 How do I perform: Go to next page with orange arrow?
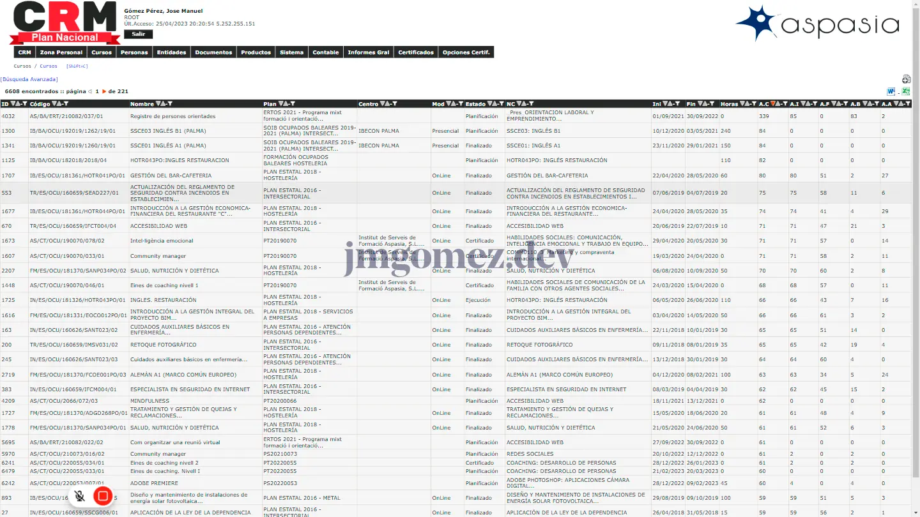[x=104, y=91]
